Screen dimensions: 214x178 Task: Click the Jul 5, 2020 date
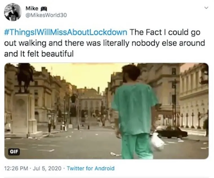pyautogui.click(x=47, y=168)
